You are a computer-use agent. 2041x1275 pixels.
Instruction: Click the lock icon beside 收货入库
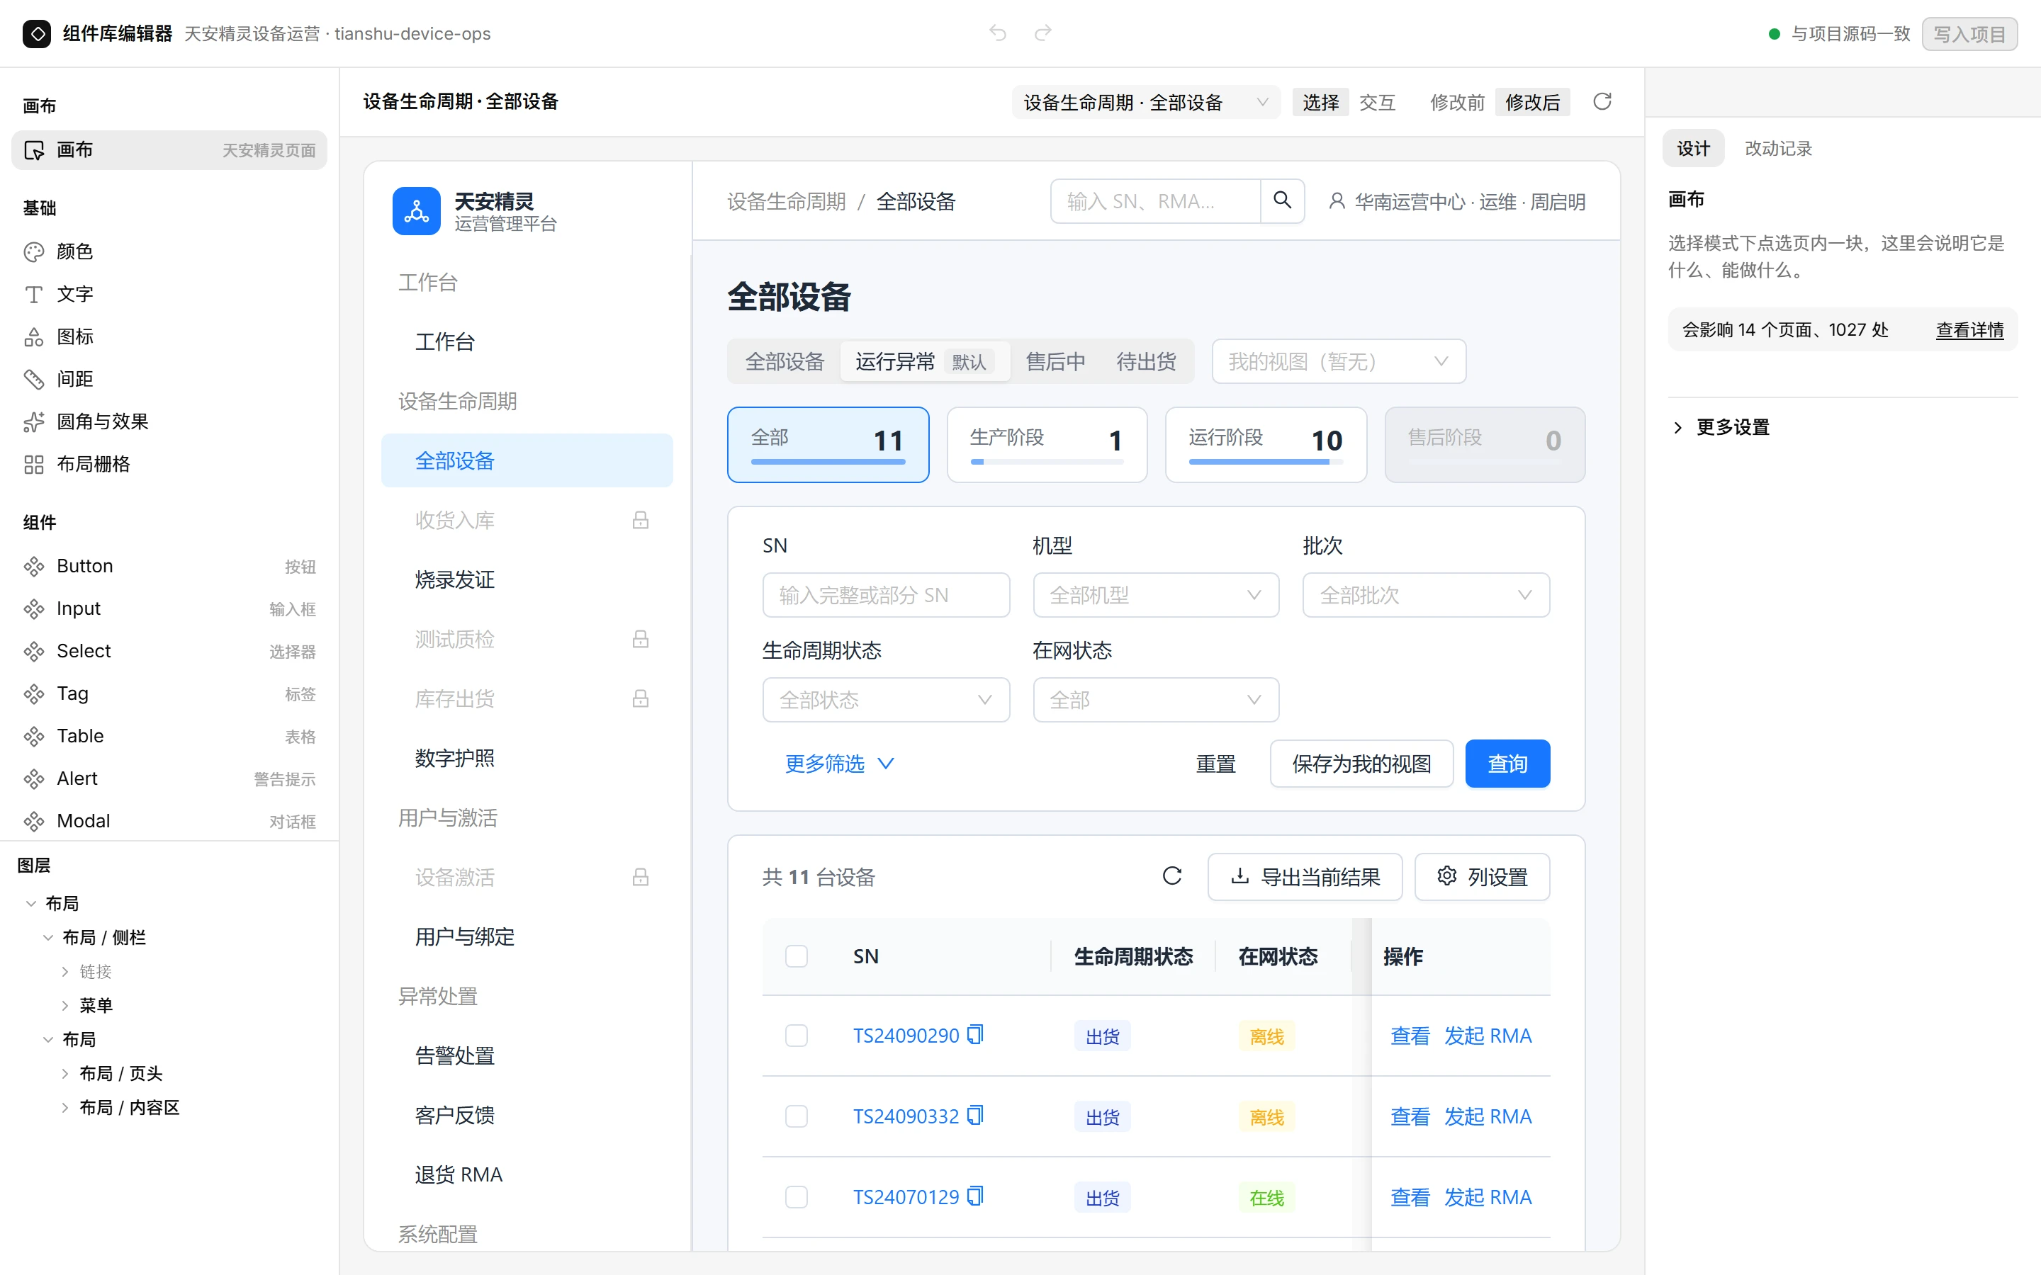click(x=640, y=521)
